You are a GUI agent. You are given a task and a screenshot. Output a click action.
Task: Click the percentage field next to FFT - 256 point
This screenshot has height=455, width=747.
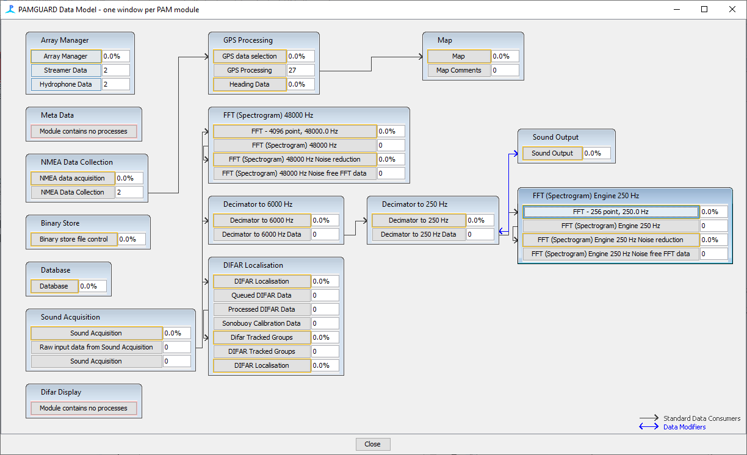(x=714, y=212)
